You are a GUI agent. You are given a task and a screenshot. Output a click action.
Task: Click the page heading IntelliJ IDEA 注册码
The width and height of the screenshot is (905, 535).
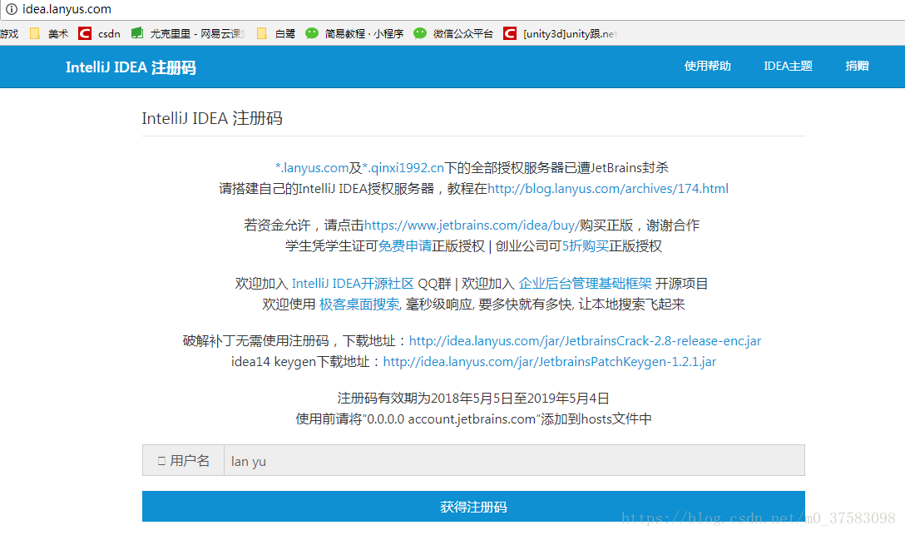(212, 118)
